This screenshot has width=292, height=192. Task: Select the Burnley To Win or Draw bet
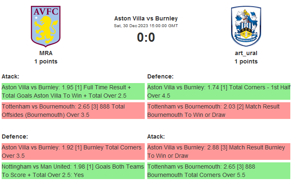coord(219,152)
